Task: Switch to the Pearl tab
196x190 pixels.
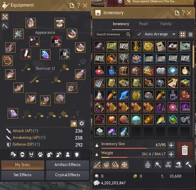Action: click(143, 24)
